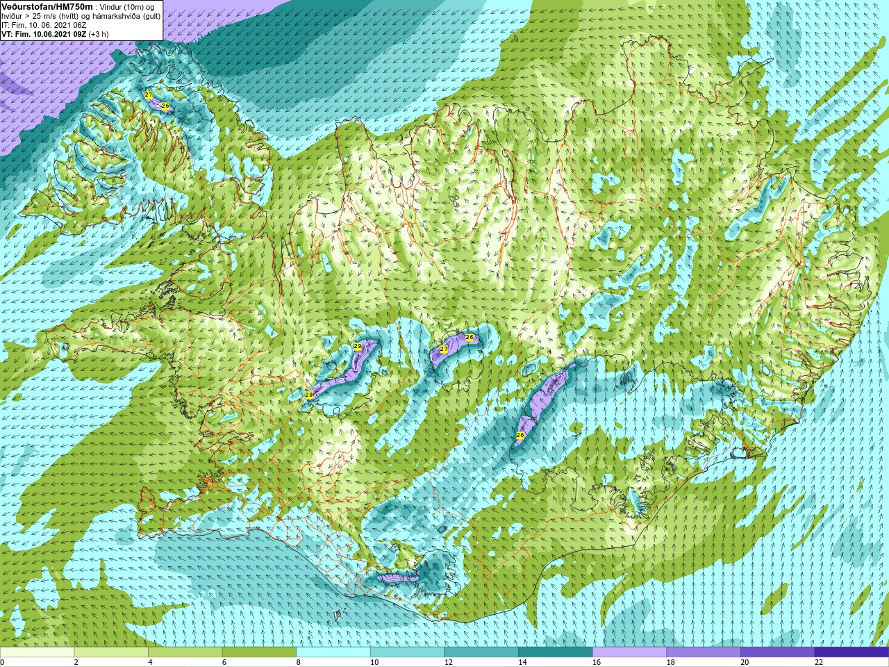Select the 6–8 m/s green legend swatch
Screen dimensions: 889x667
coord(259,652)
